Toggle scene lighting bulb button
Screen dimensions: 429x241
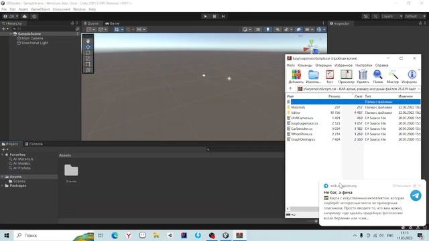pos(267,29)
